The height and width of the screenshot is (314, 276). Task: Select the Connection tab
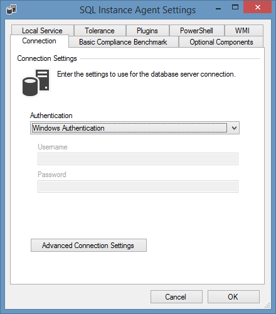coord(40,41)
